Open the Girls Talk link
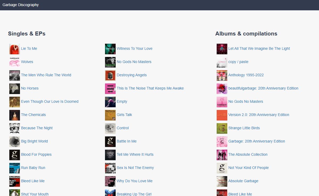Image resolution: width=319 pixels, height=196 pixels. pos(124,115)
